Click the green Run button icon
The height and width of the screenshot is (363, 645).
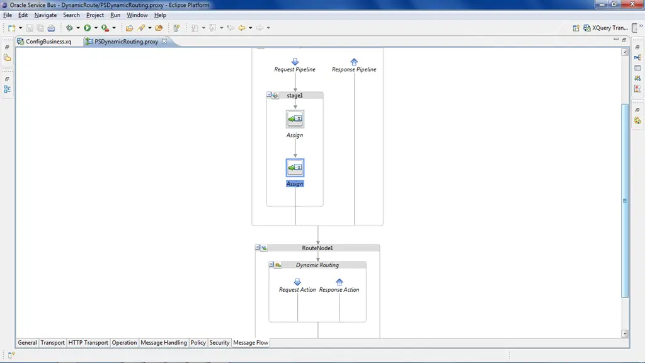click(x=87, y=28)
